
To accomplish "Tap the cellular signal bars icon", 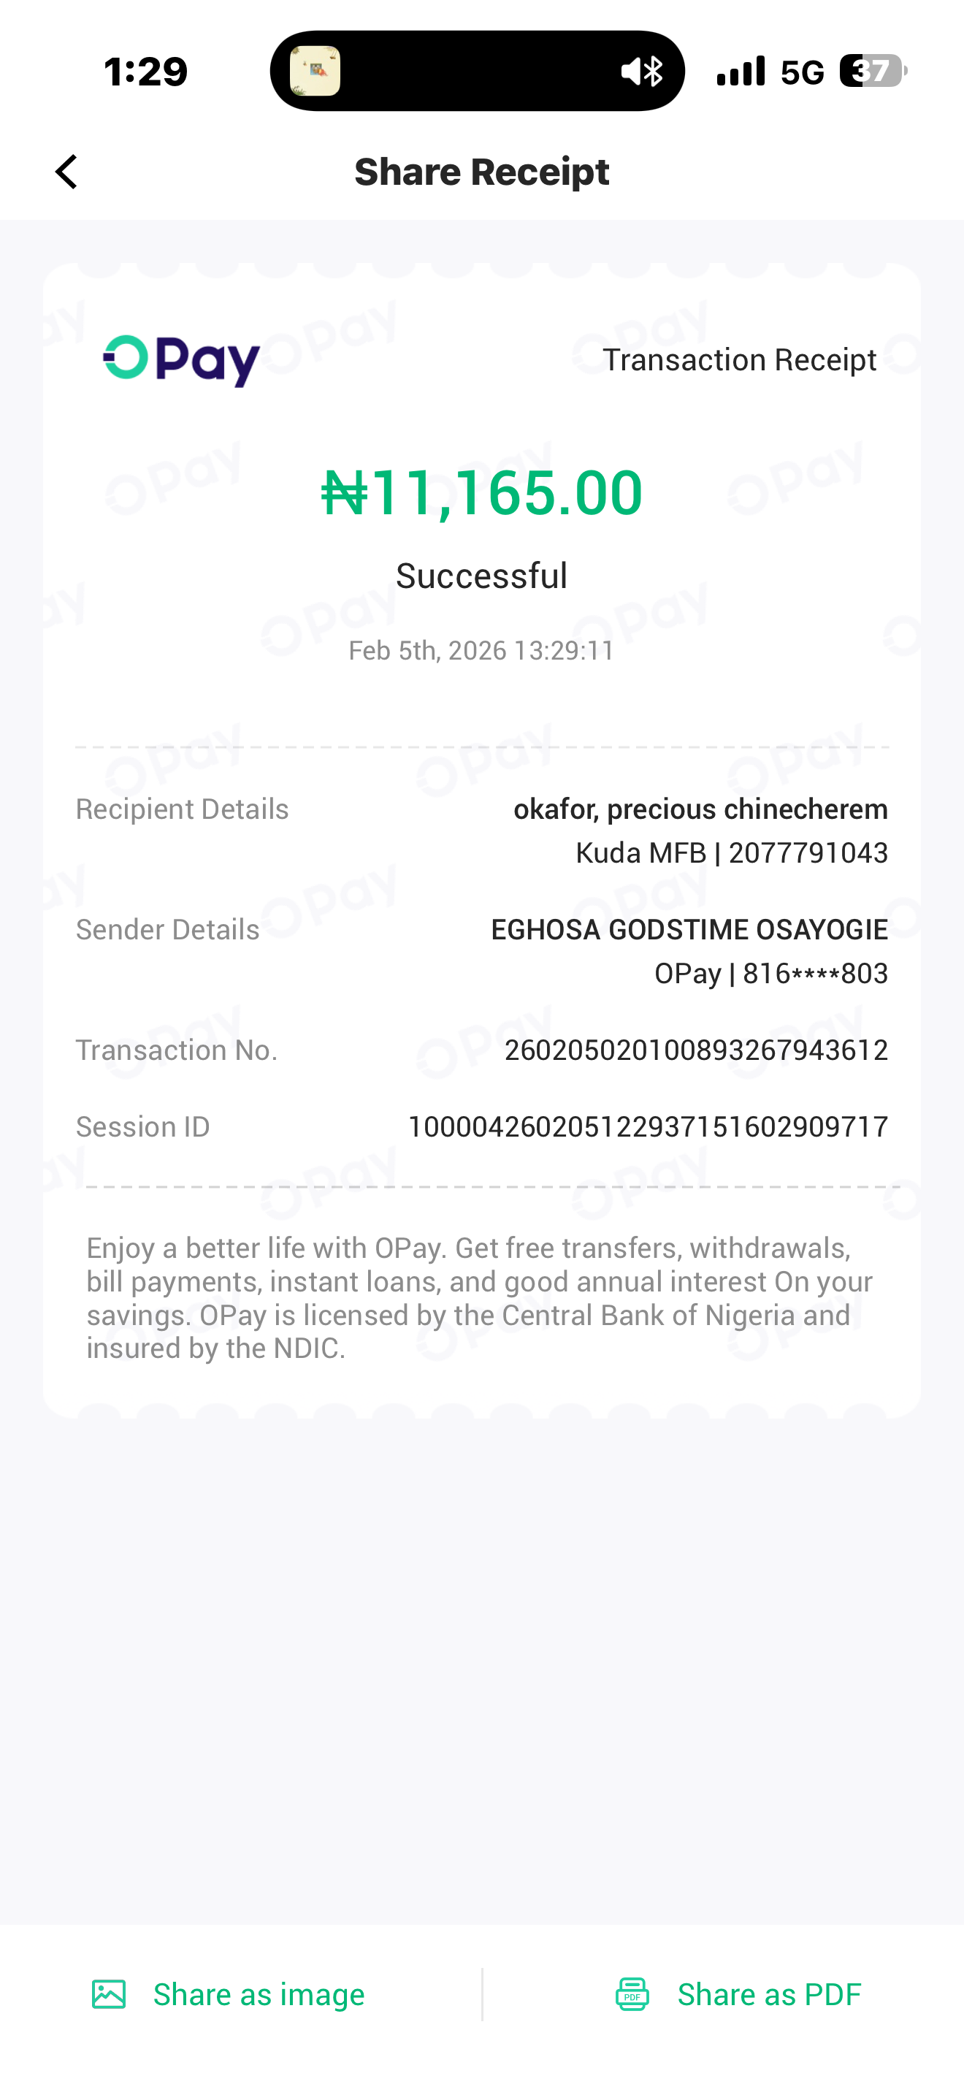I will point(741,71).
